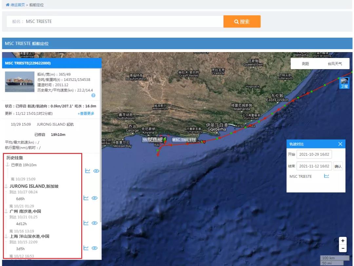Click track chart icon beside MSC TRIESTE
The width and height of the screenshot is (354, 266).
tap(326, 176)
